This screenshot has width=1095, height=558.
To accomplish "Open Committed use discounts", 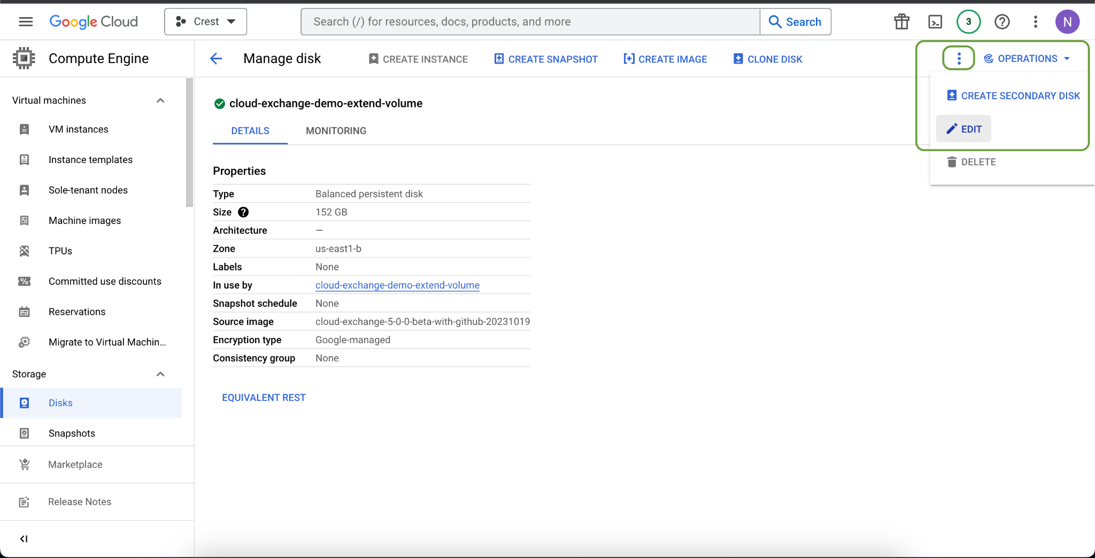I will 105,282.
